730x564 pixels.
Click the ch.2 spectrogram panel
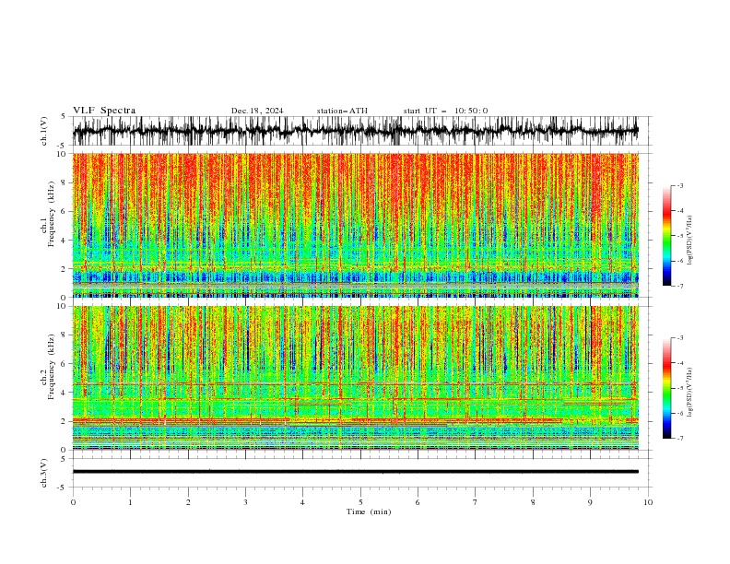tap(356, 378)
